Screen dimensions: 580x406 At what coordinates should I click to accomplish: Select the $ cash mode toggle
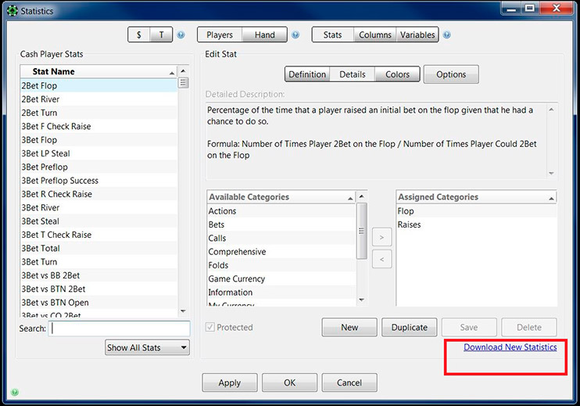[x=139, y=35]
